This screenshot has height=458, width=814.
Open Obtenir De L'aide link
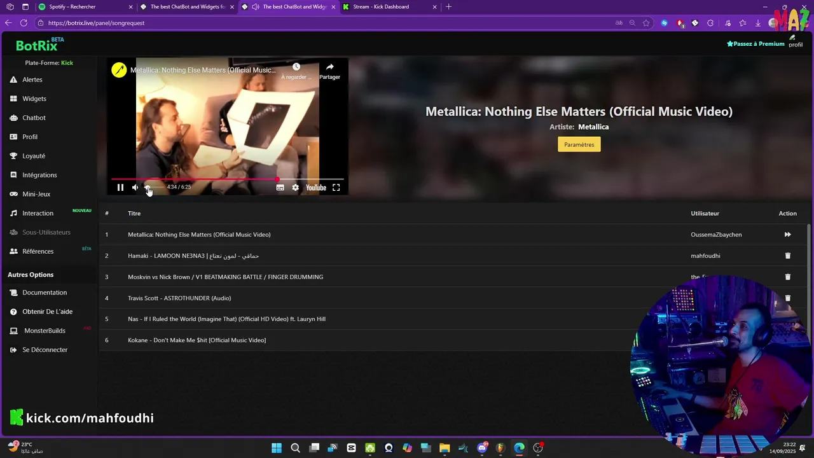tap(47, 312)
